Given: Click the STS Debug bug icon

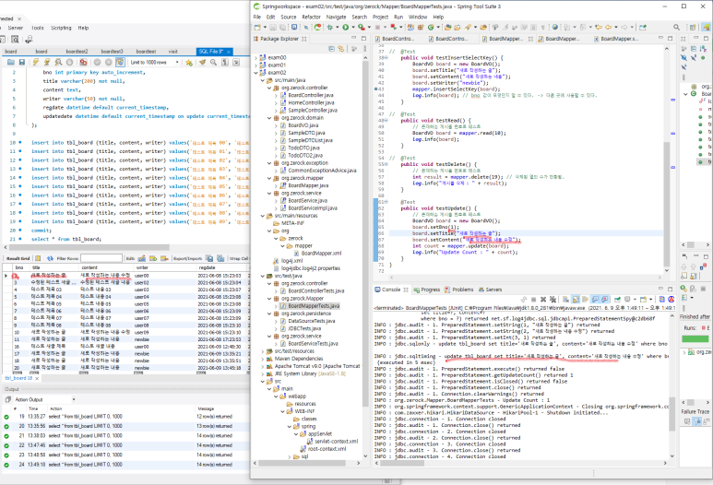Looking at the screenshot, I should coord(330,28).
